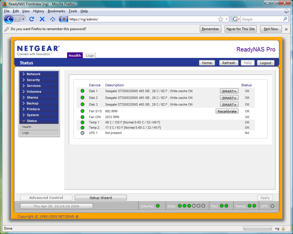Click the site identity icon in the address bar
The height and width of the screenshot is (234, 293).
click(64, 19)
